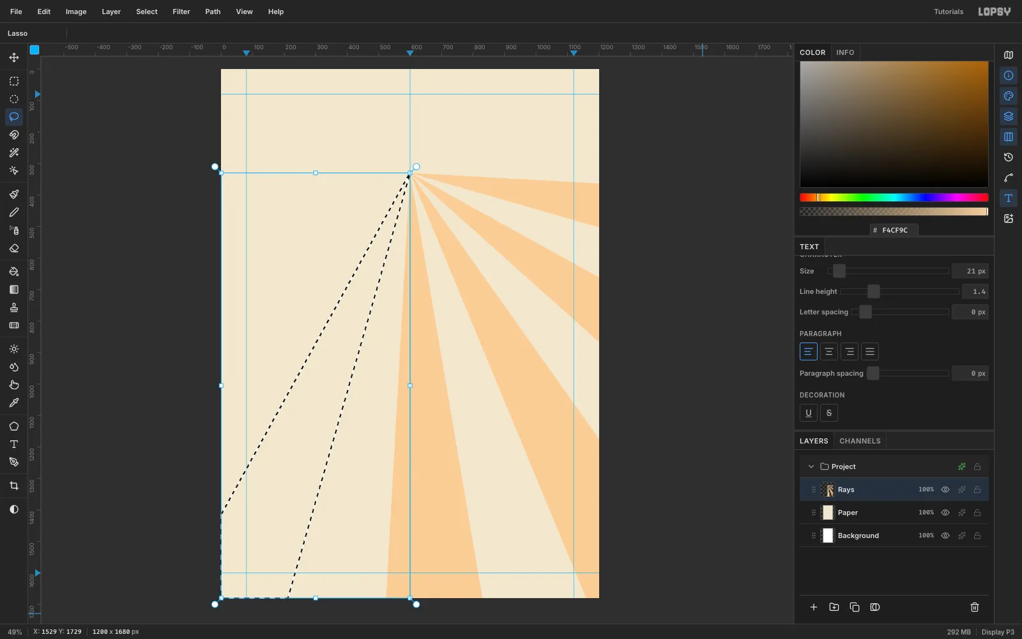Select the magic wand tool
Viewport: 1022px width, 639px height.
pyautogui.click(x=14, y=153)
